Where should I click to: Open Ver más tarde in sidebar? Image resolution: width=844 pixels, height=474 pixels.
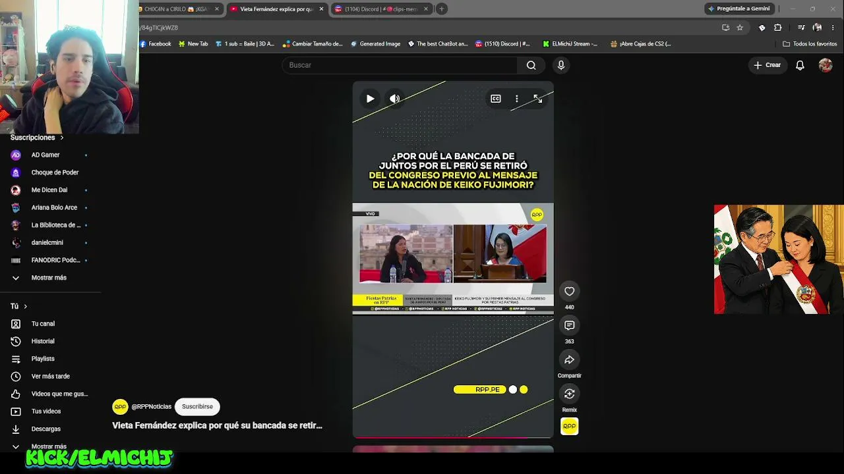[50, 377]
